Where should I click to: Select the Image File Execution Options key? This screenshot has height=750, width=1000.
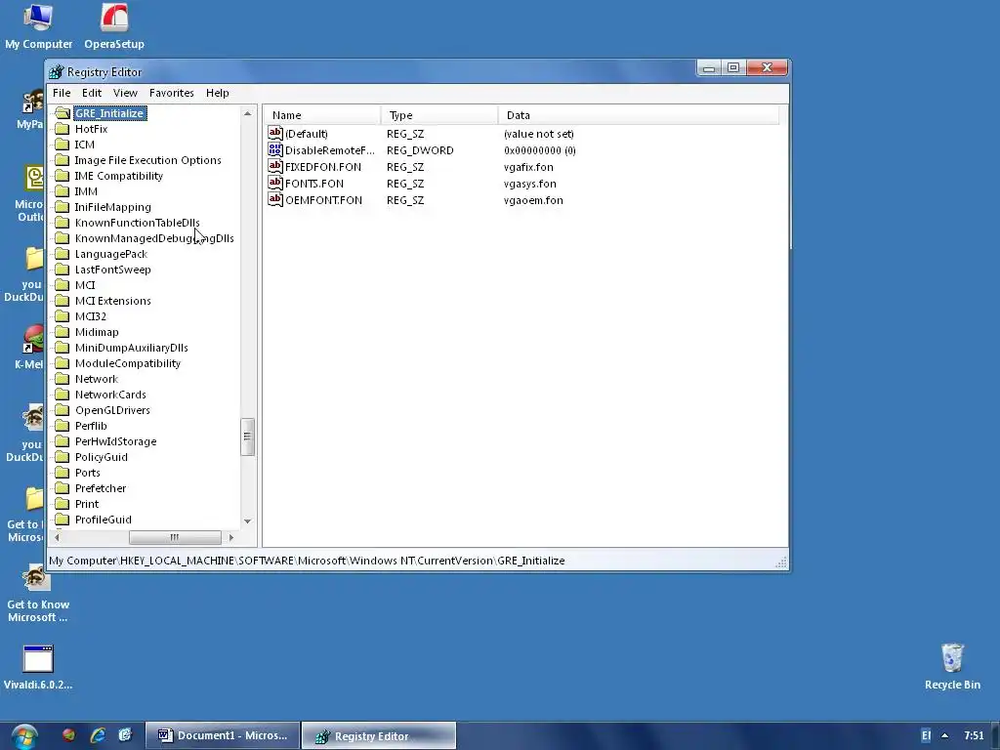(x=148, y=160)
